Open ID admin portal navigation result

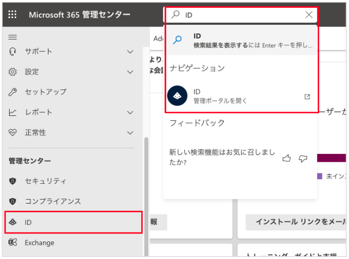pos(240,96)
